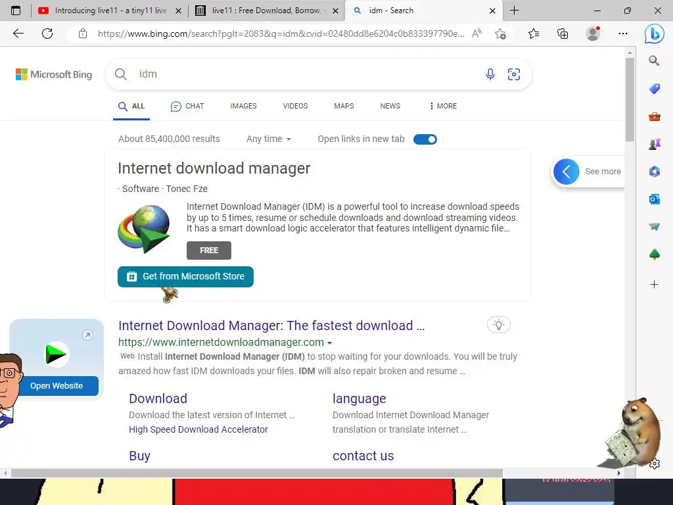The width and height of the screenshot is (673, 505).
Task: Open the Games chess icon in sidebar
Action: (654, 144)
